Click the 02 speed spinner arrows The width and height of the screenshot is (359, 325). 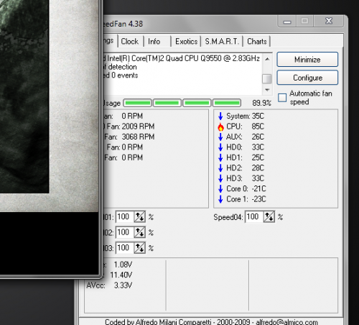coord(140,232)
